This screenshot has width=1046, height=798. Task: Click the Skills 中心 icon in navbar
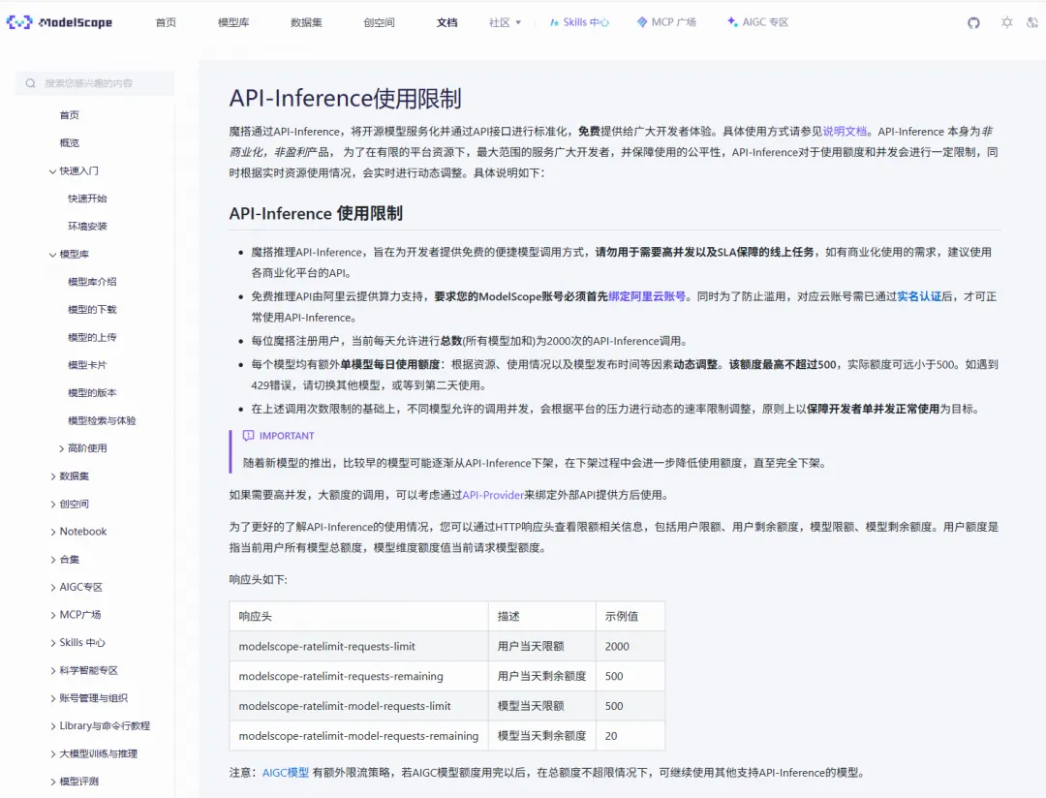tap(554, 22)
